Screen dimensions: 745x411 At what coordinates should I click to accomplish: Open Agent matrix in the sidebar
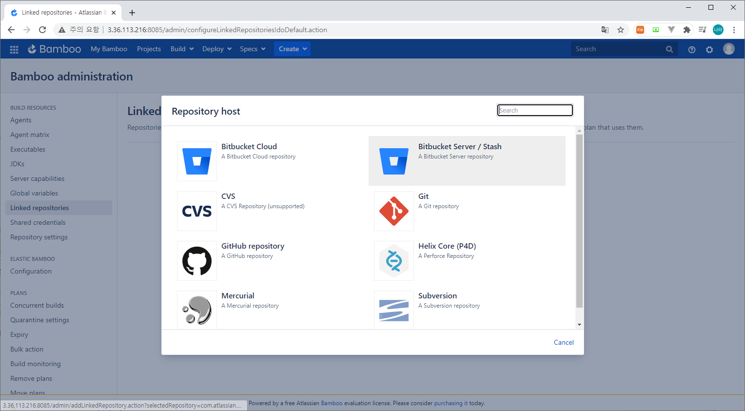click(30, 135)
